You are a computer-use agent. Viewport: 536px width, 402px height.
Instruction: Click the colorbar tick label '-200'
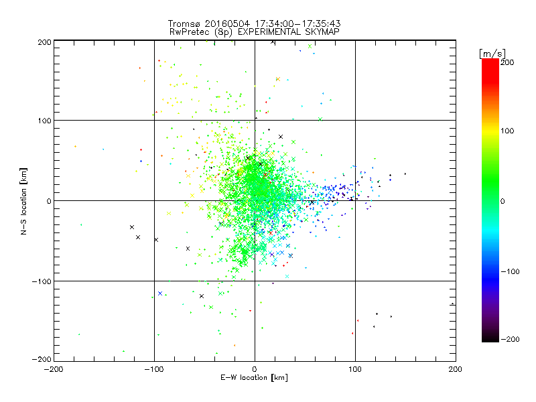(x=510, y=340)
